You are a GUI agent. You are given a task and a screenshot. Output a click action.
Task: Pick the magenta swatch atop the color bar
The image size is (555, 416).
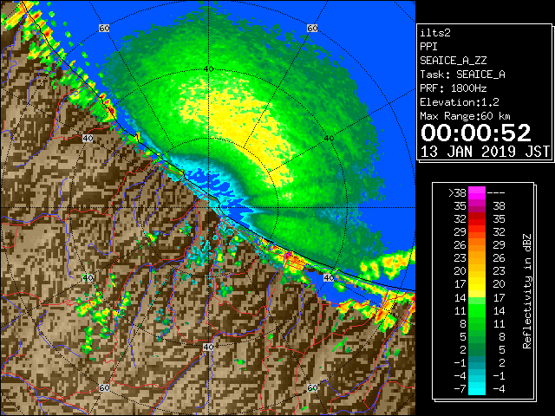(x=477, y=193)
